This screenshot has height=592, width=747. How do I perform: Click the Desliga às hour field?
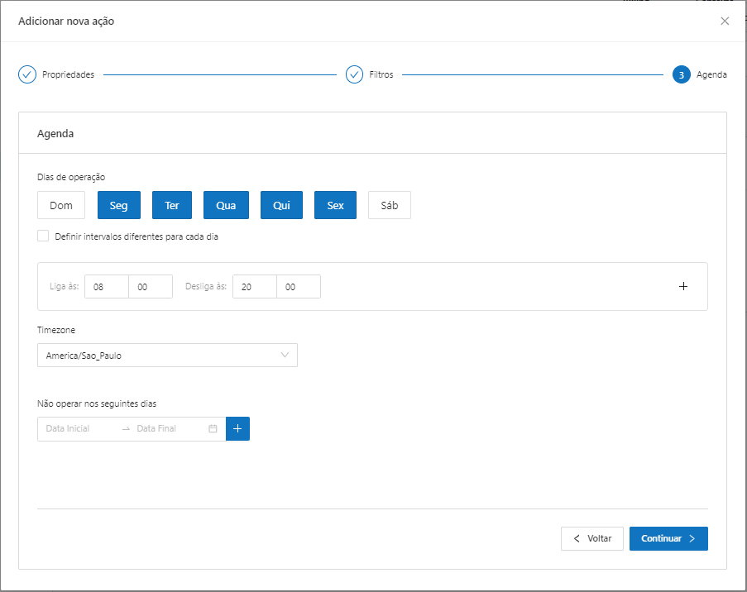click(x=255, y=286)
